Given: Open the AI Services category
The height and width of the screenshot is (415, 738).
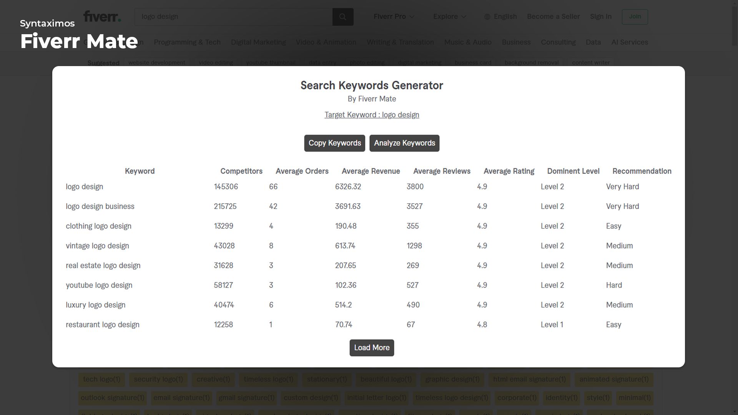Looking at the screenshot, I should pyautogui.click(x=629, y=42).
